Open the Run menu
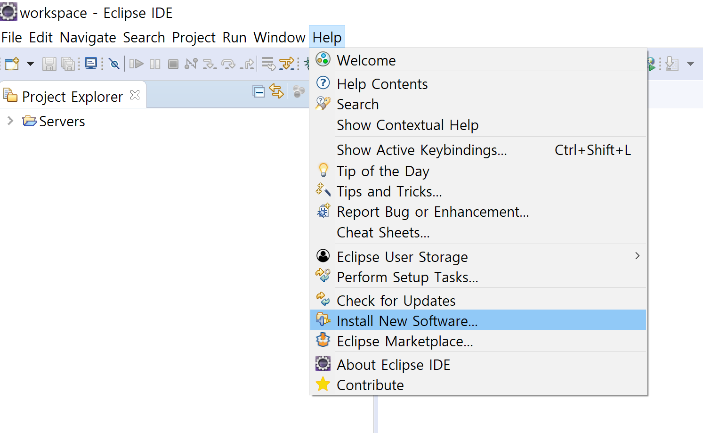Screen dimensions: 703x433 [x=234, y=37]
